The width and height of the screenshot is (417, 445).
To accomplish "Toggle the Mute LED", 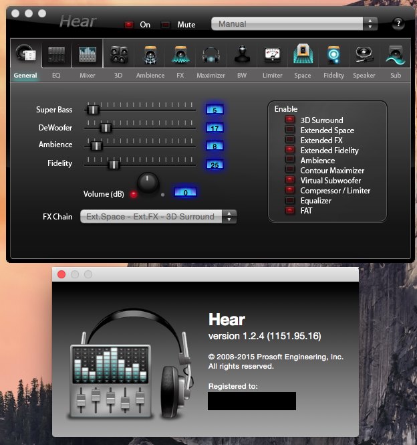I will click(165, 25).
